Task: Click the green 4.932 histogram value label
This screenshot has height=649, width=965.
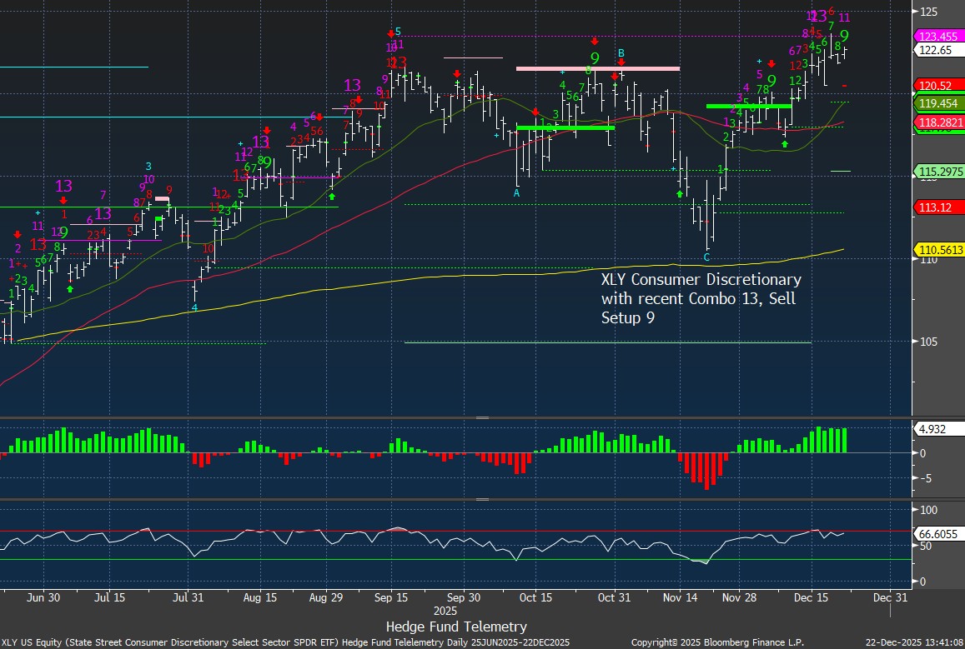Action: point(932,430)
